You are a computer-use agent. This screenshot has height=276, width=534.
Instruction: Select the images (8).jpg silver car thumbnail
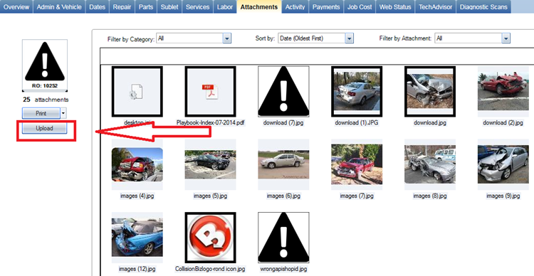click(430, 164)
